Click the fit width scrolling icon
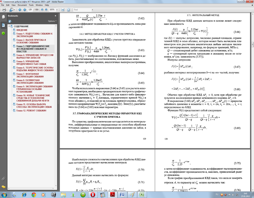 (x=63, y=10)
